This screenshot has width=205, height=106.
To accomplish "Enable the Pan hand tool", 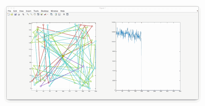I will point(35,14).
